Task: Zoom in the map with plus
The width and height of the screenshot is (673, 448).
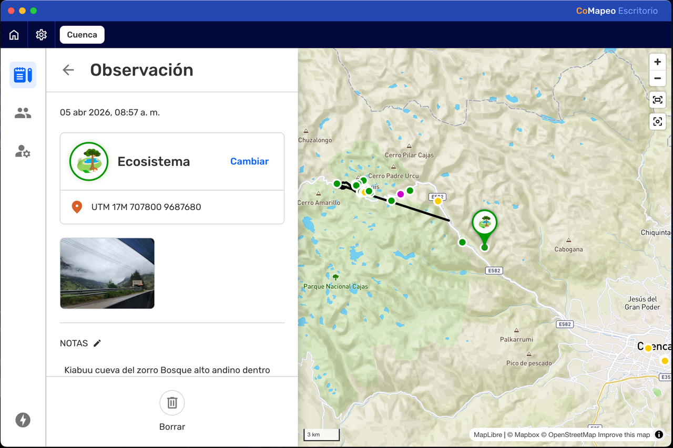Action: pos(657,62)
